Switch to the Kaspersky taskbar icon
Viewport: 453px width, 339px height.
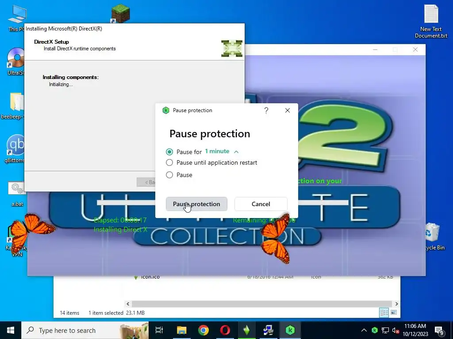point(290,330)
